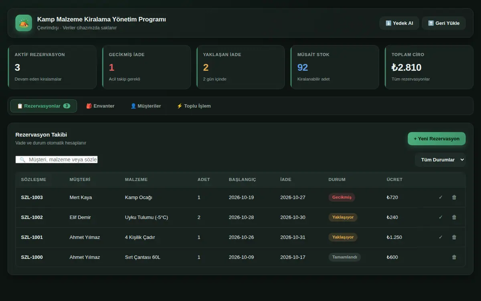Viewport: 481px width, 301px height.
Task: Click the Kamp Ocağı equipment cell
Action: coord(139,197)
